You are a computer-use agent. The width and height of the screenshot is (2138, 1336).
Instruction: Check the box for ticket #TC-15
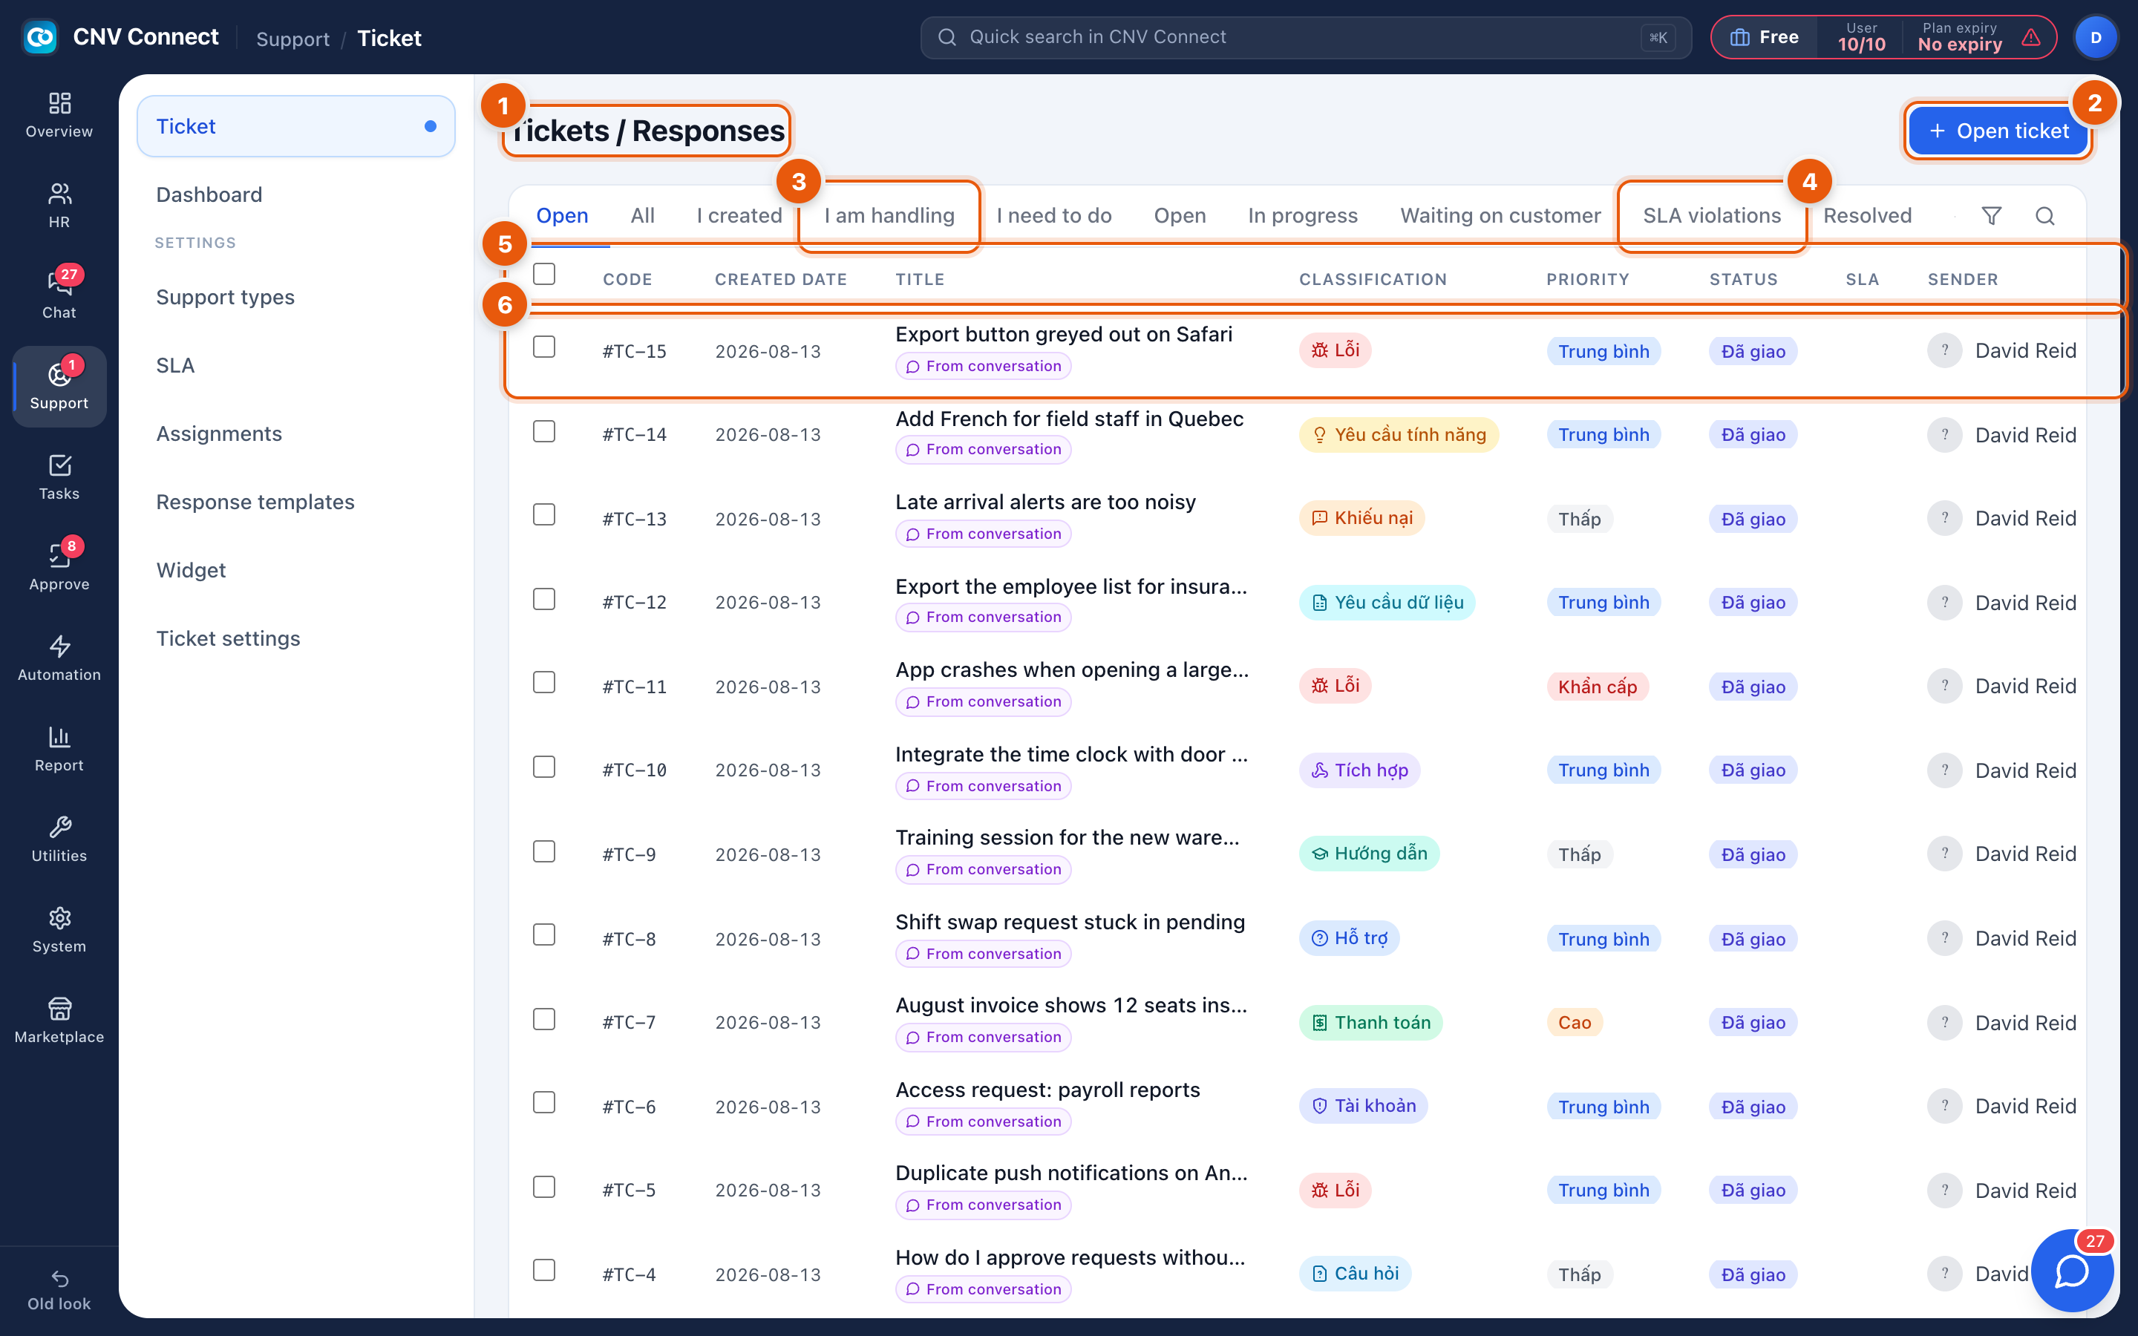point(544,347)
